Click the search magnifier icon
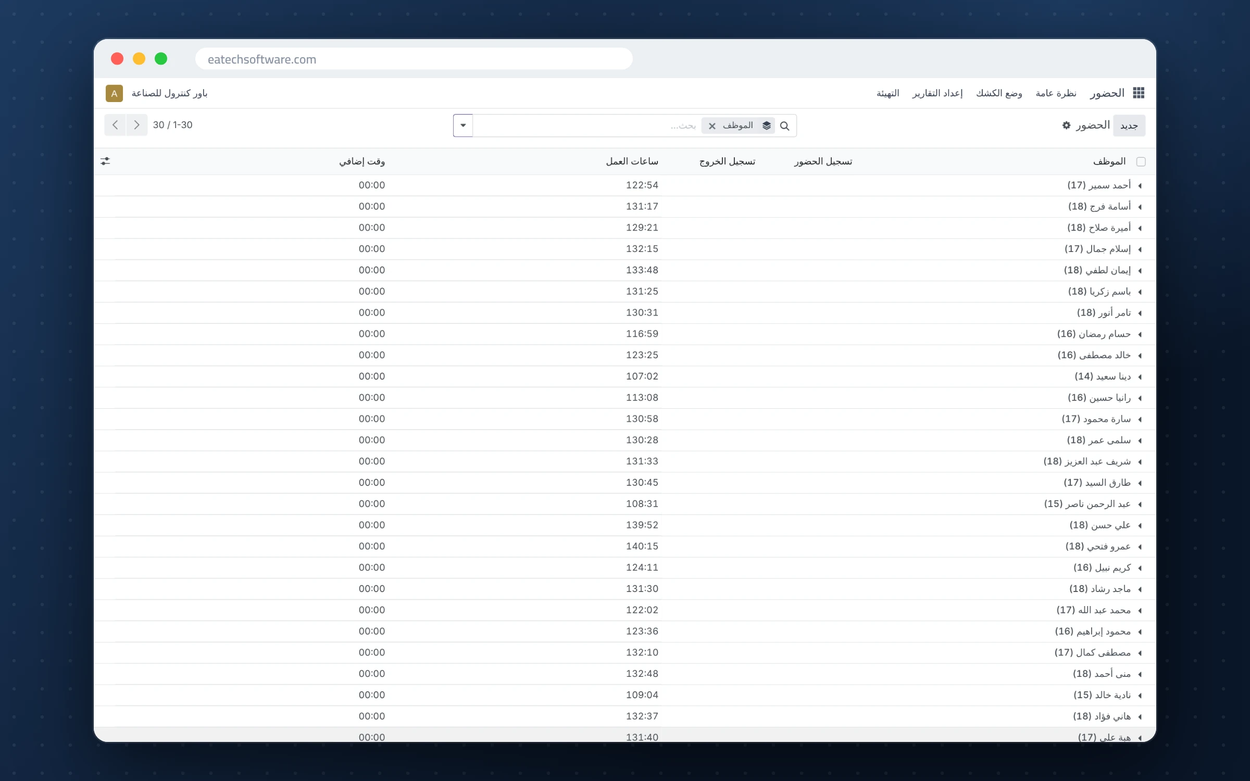The image size is (1250, 781). point(785,125)
